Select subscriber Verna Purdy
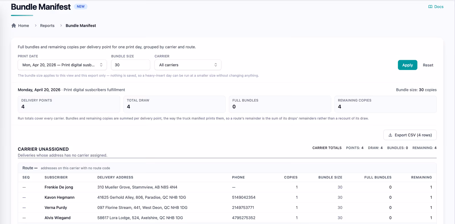455x224 pixels. [56, 208]
